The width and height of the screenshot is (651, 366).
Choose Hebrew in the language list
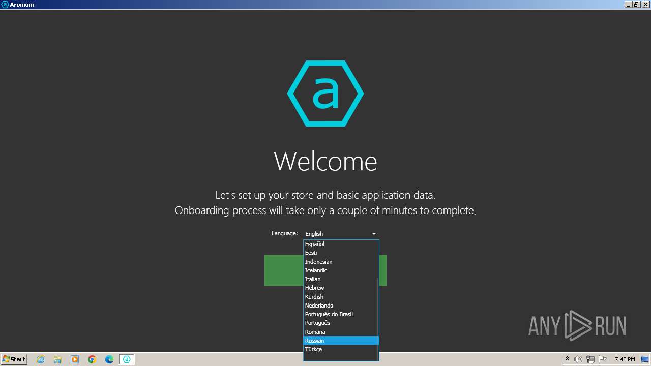(340, 288)
